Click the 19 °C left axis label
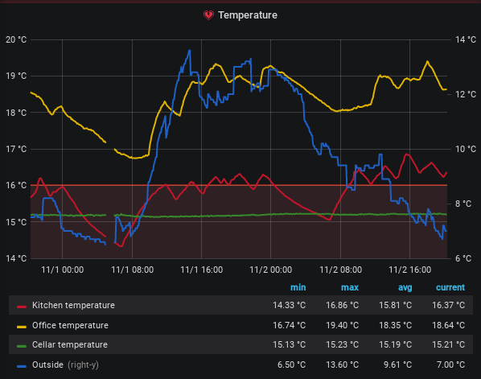 [x=16, y=76]
